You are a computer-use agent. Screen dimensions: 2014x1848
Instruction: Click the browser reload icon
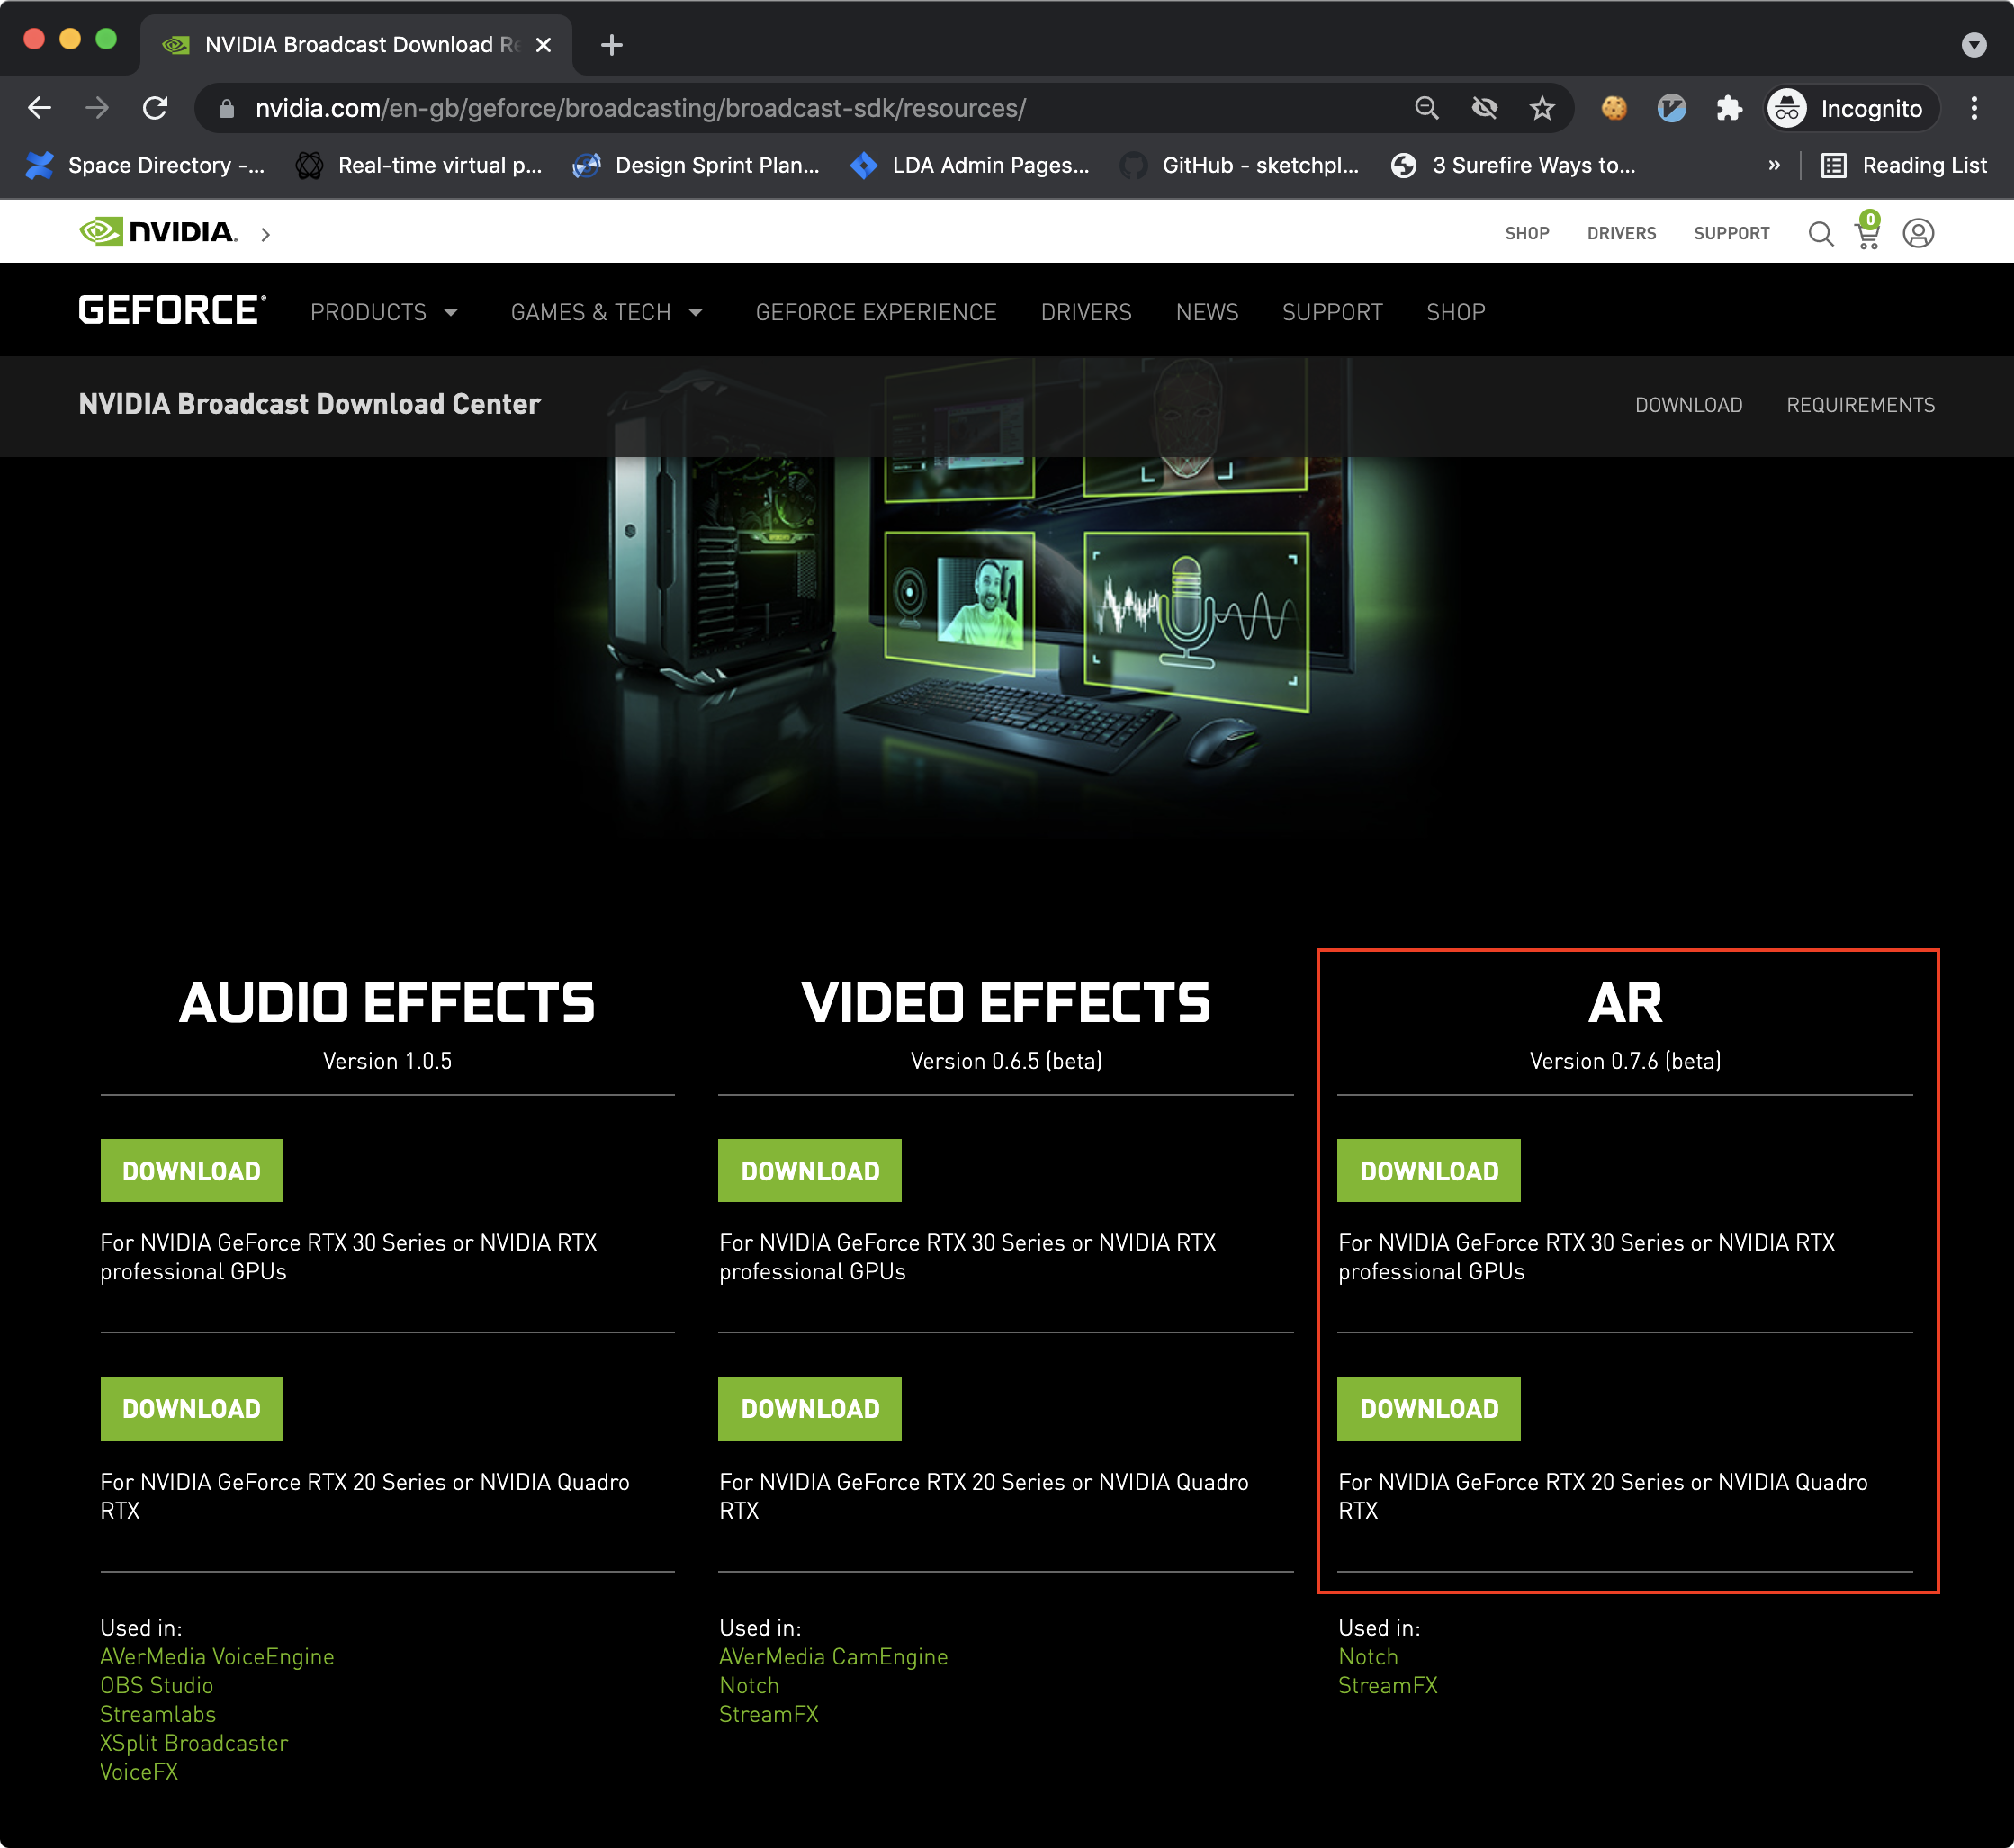[x=155, y=108]
